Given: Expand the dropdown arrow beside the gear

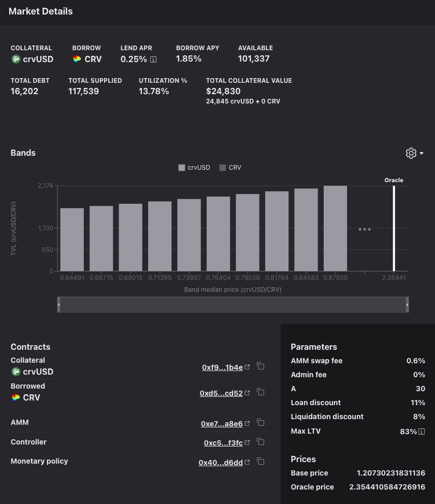Looking at the screenshot, I should coord(422,153).
